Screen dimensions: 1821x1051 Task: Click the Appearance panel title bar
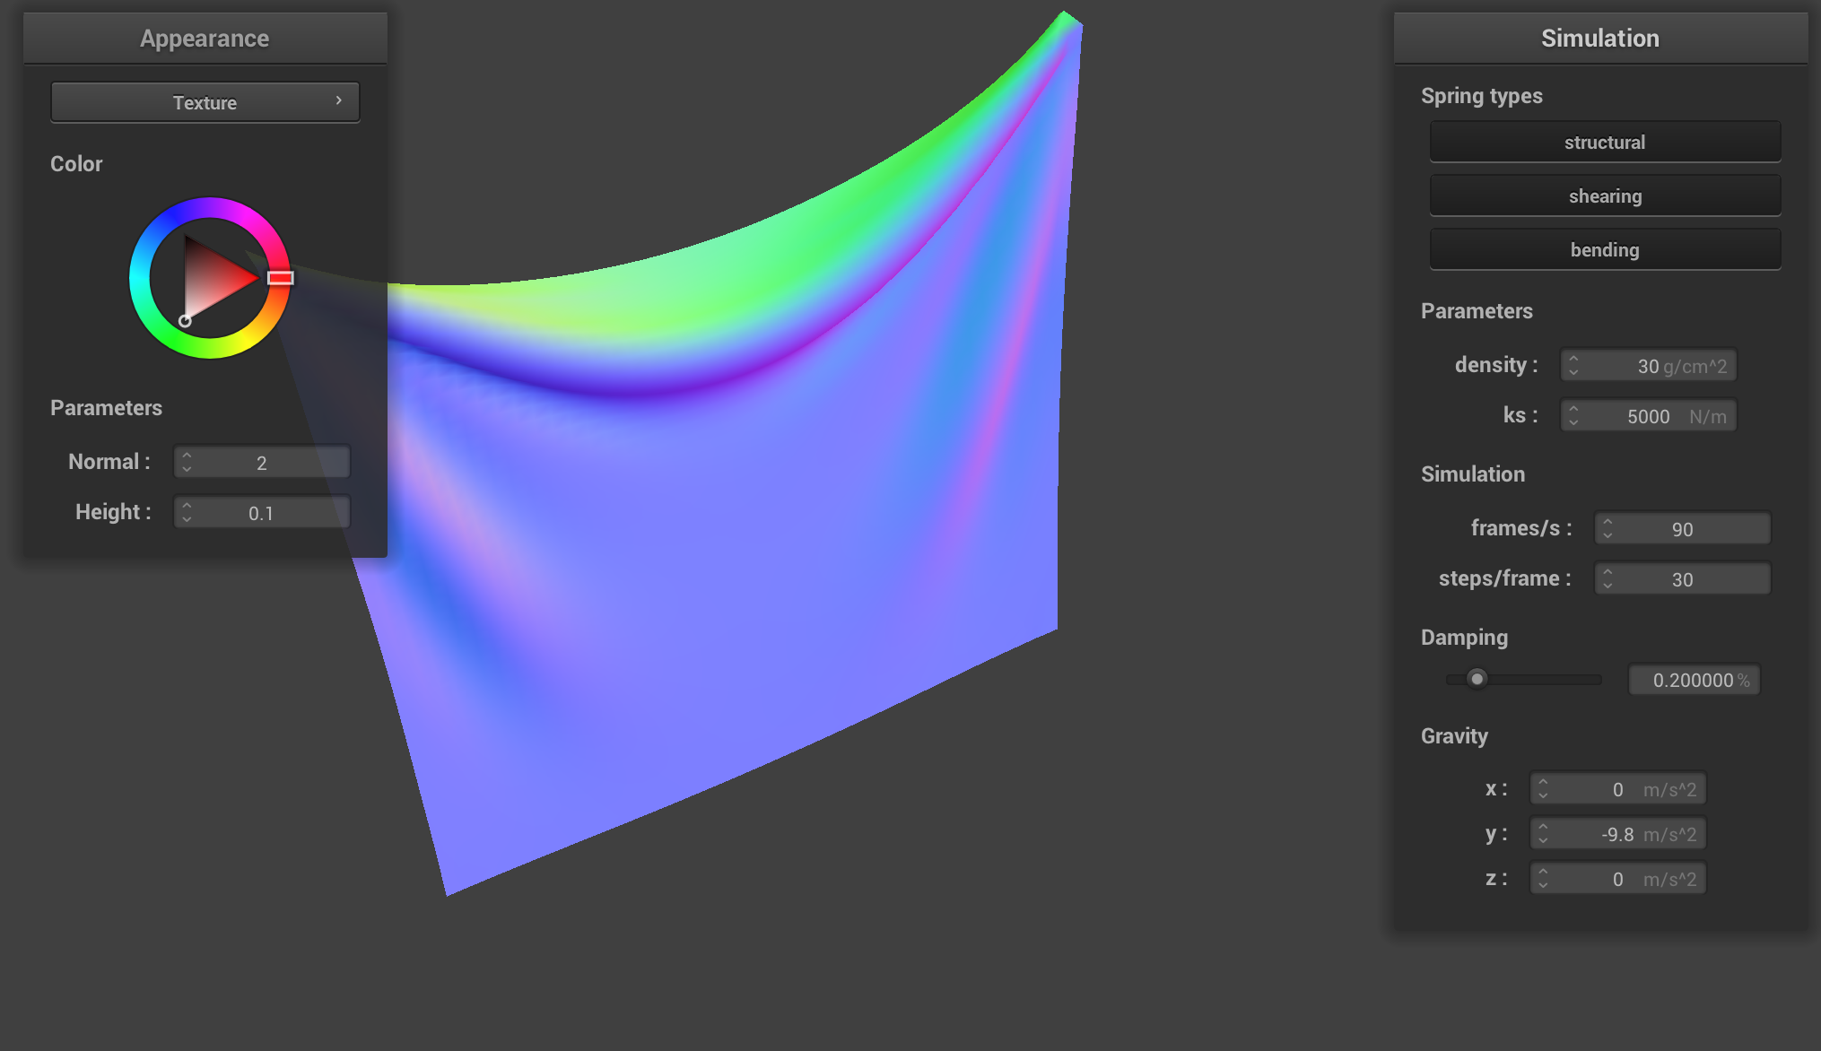pyautogui.click(x=205, y=38)
